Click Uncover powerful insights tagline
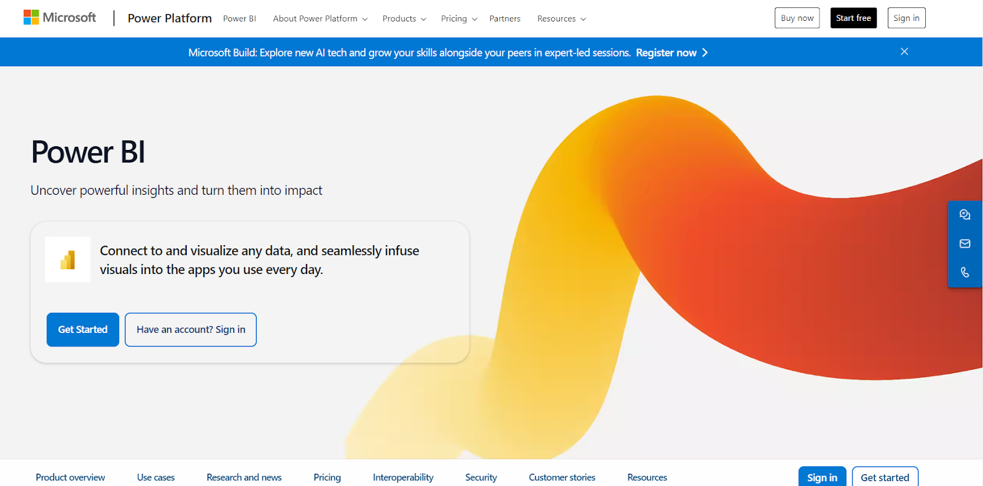The width and height of the screenshot is (983, 486). pos(176,190)
